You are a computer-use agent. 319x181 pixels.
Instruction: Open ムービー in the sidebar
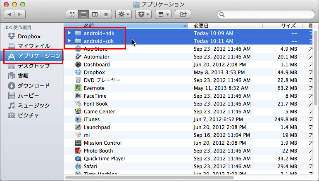click(x=23, y=95)
